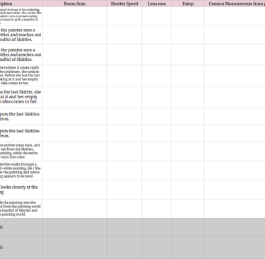Screen dimensions: 265x259
Task: Select Shutter Speed cell in row ending 'painting world.'
Action: click(x=124, y=209)
